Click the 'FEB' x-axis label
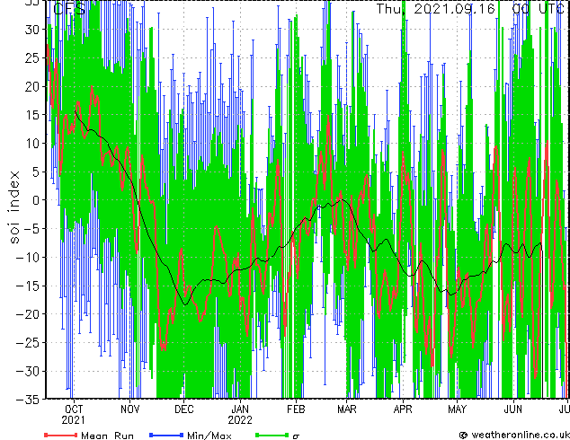The width and height of the screenshot is (570, 440). pyautogui.click(x=296, y=409)
